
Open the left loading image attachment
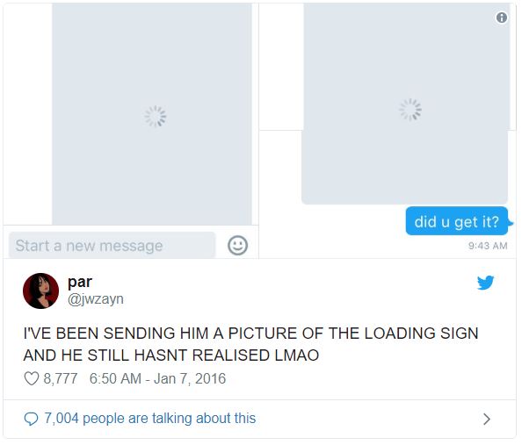click(152, 114)
